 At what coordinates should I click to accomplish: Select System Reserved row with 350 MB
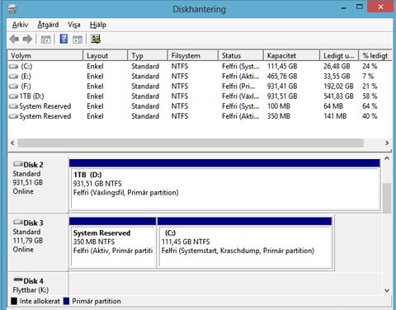[x=200, y=116]
